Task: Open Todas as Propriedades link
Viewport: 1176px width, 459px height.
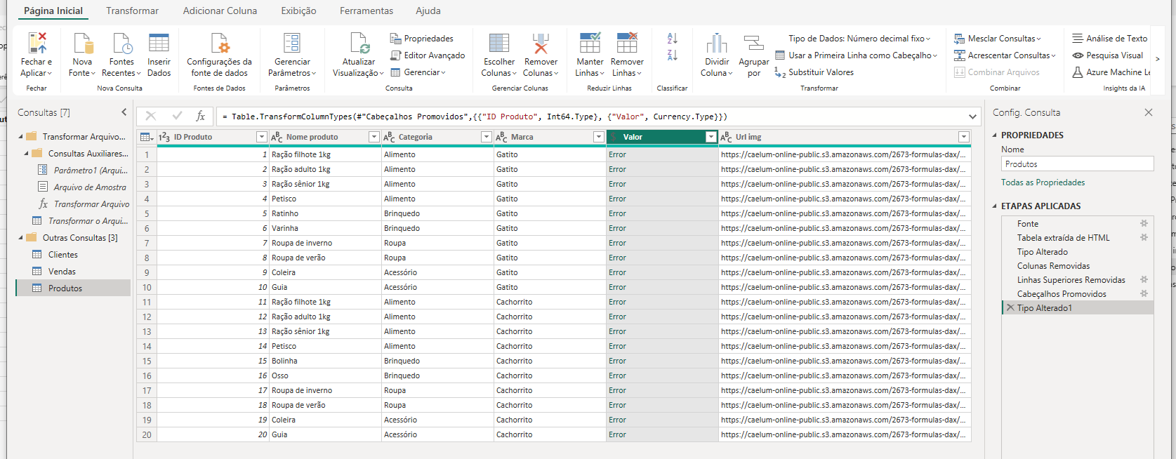Action: 1043,182
